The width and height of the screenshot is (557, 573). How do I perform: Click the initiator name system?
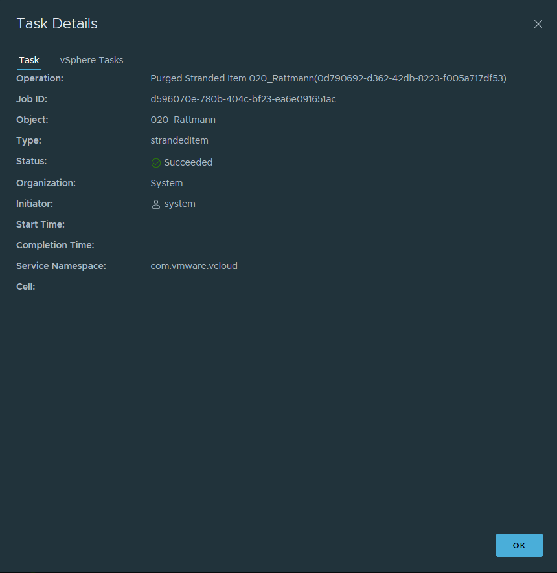click(179, 204)
